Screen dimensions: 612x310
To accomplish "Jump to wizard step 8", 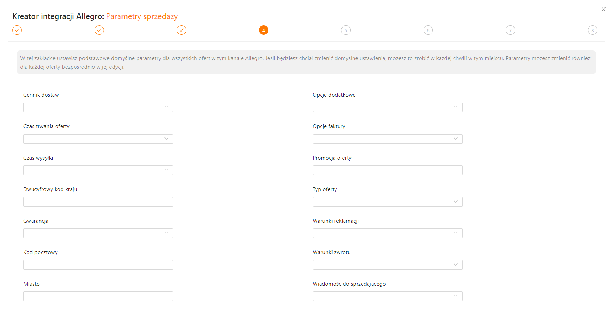I will (593, 30).
